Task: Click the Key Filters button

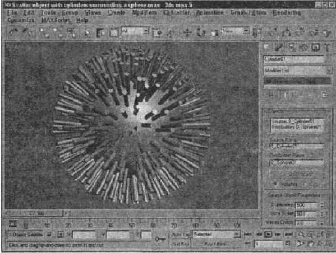Action: (x=217, y=244)
